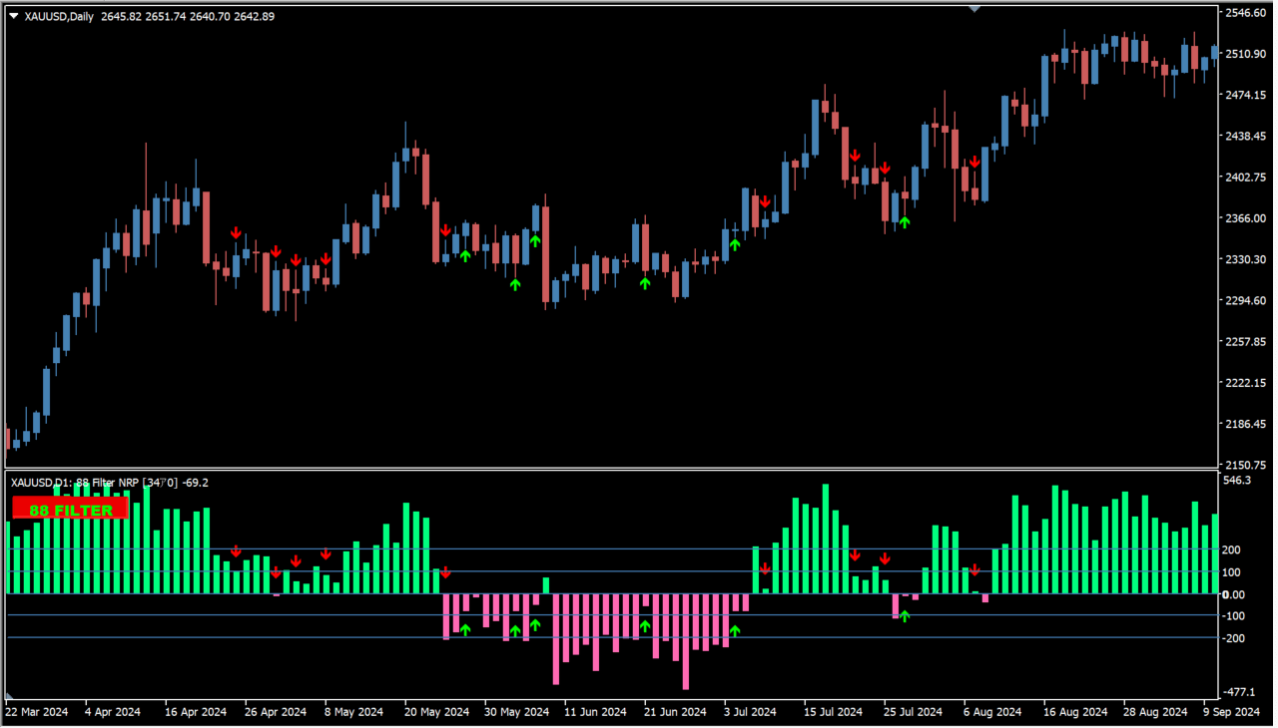Click the 9 Sep 2024 date label
The height and width of the screenshot is (728, 1278).
pos(1230,712)
